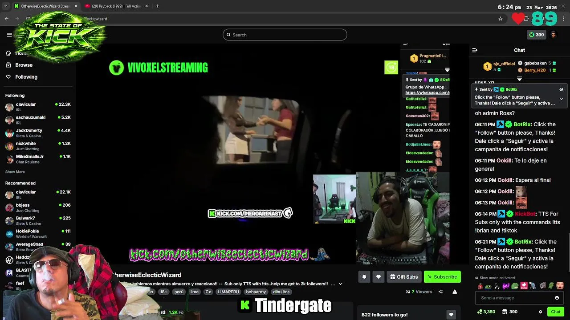The image size is (570, 320).
Task: Select the 18+ tag
Action: point(163,292)
